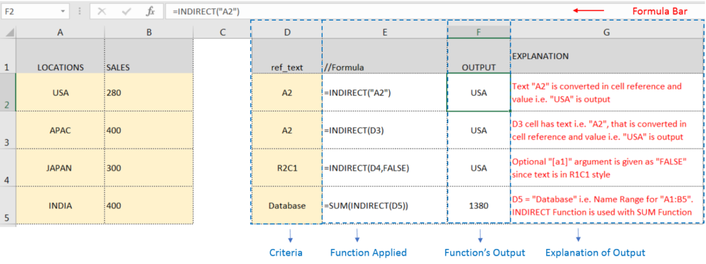Click explanation starting Text "A2" is converted
The image size is (706, 264).
pos(607,93)
